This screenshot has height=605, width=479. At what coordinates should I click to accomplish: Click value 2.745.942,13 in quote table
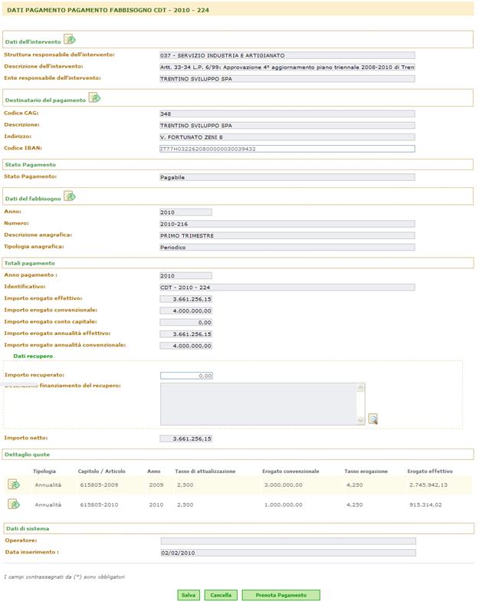click(428, 485)
